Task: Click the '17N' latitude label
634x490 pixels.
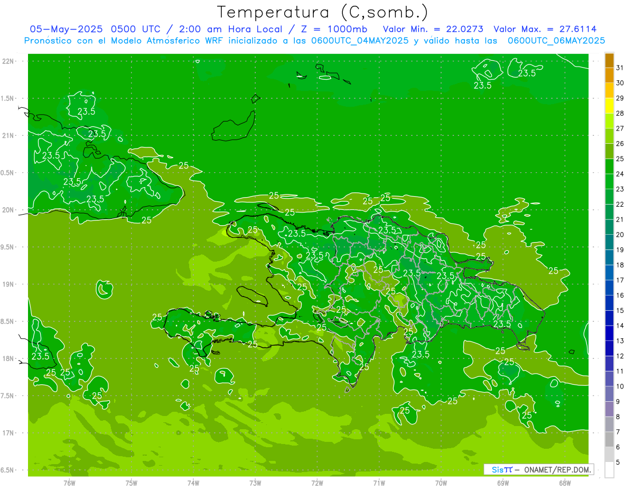Action: [x=8, y=433]
